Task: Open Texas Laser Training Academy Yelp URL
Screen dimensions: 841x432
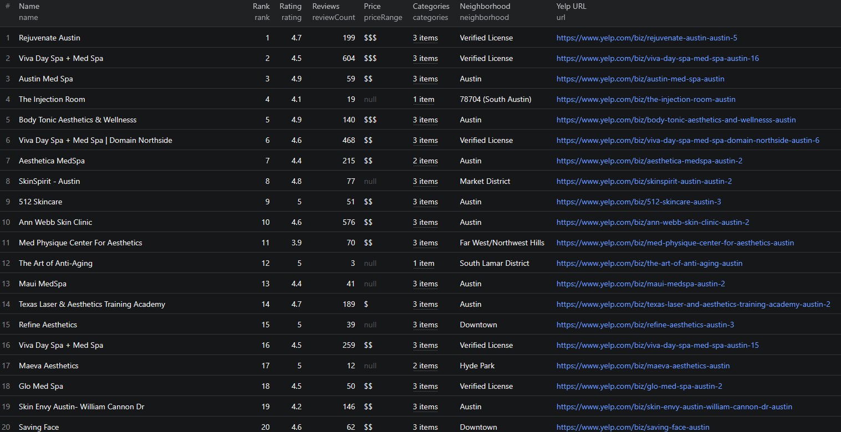Action: pyautogui.click(x=694, y=304)
